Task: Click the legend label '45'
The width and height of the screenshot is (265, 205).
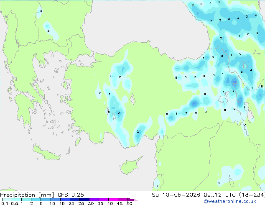Action: point(120,203)
